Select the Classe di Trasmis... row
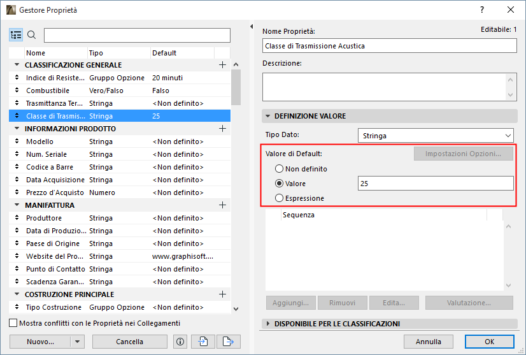526x355 pixels. click(x=120, y=116)
